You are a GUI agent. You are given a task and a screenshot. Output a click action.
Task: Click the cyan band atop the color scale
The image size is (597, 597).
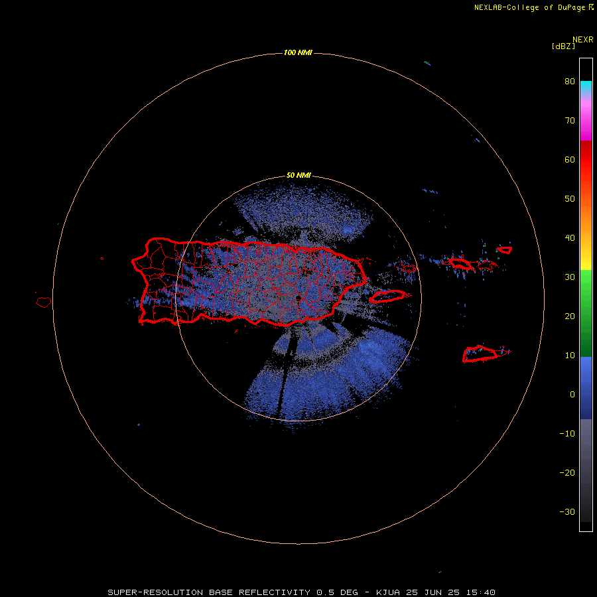tap(586, 87)
